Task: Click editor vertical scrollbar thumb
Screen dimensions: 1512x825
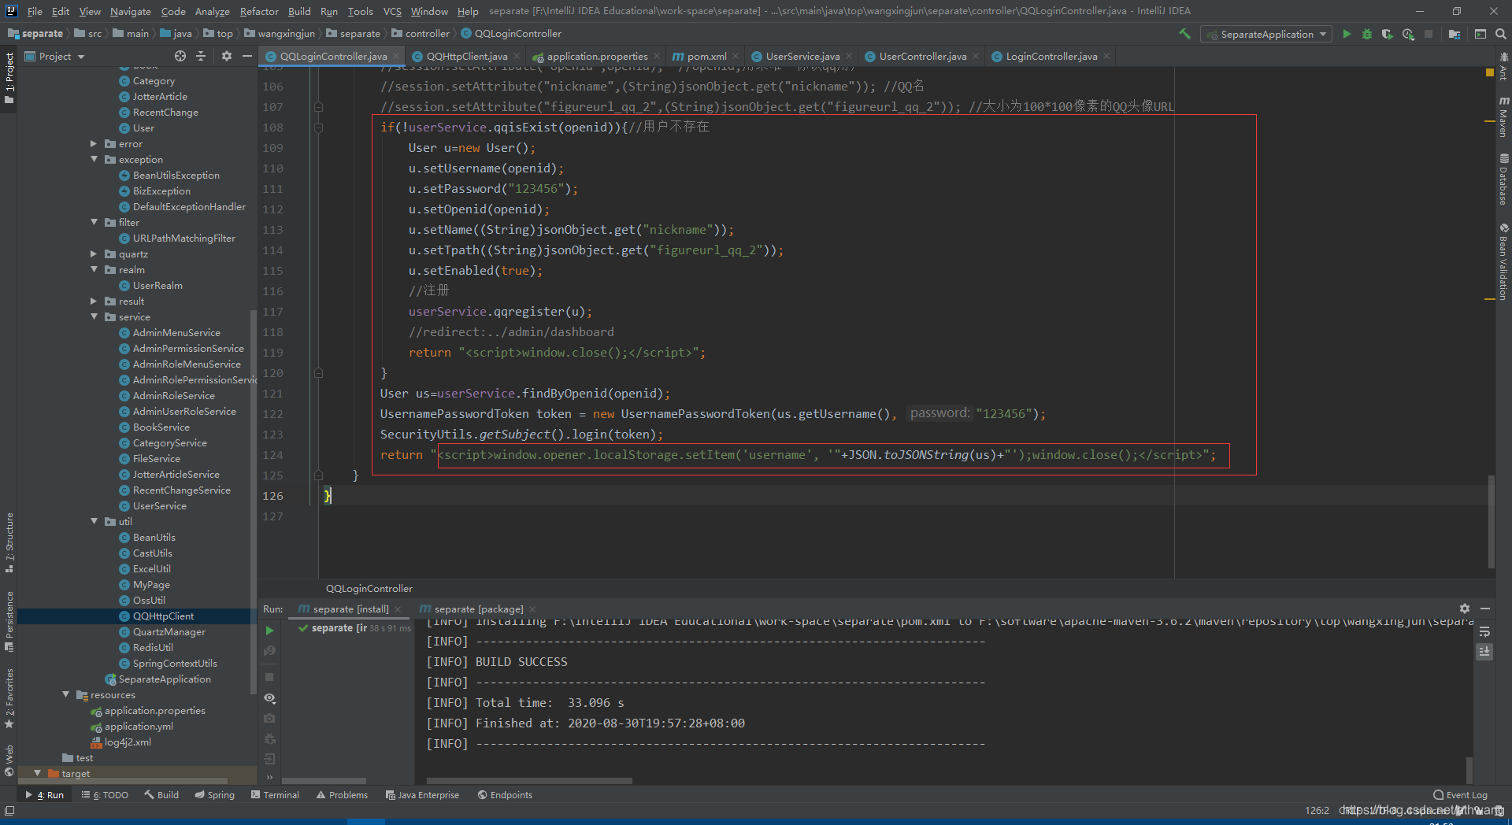Action: tap(1491, 521)
